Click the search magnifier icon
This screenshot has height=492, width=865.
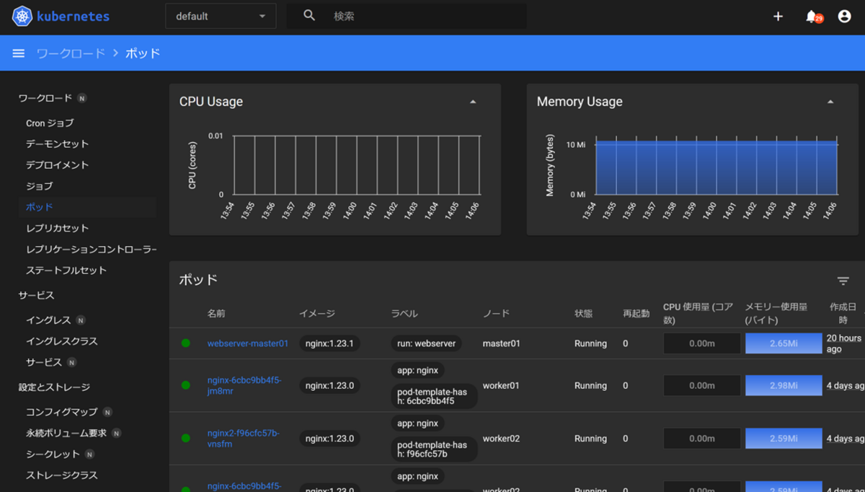(309, 15)
